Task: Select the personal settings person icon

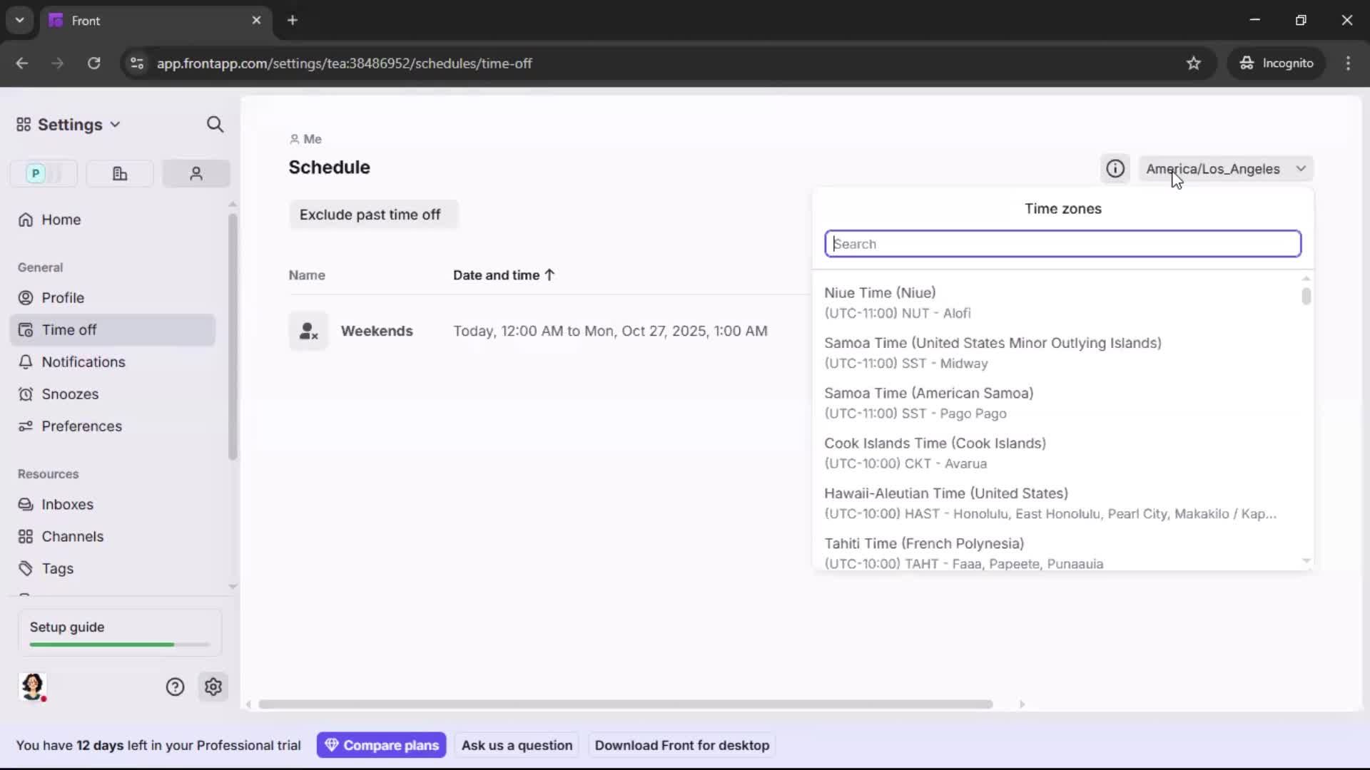Action: 196,173
